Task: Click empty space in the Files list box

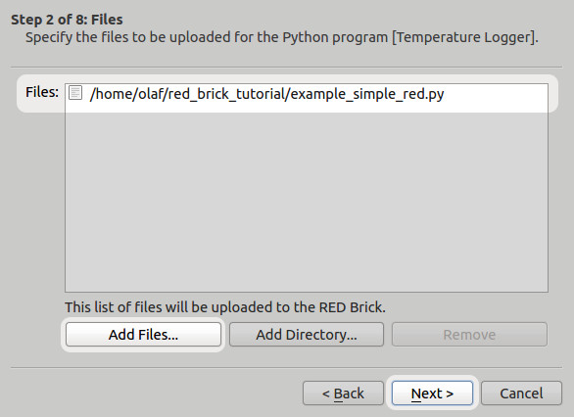Action: (307, 198)
